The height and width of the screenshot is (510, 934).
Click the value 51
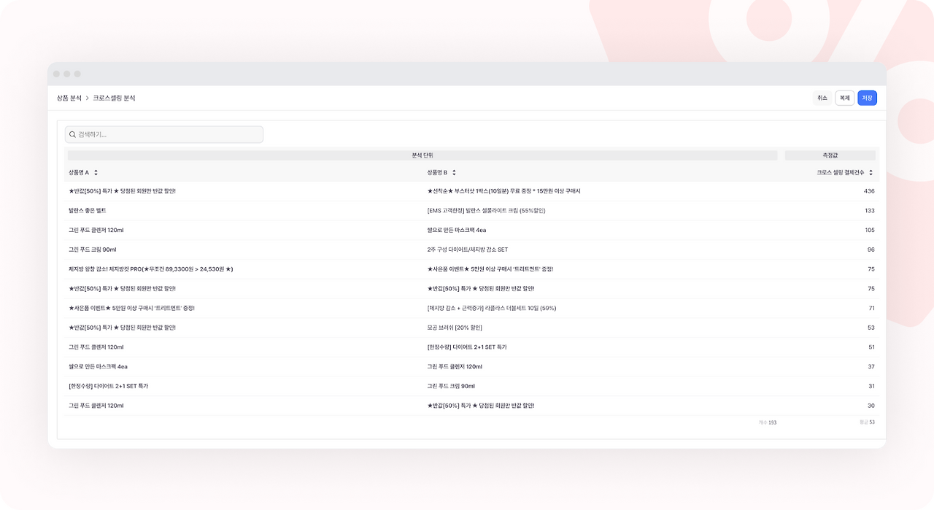[x=871, y=347]
